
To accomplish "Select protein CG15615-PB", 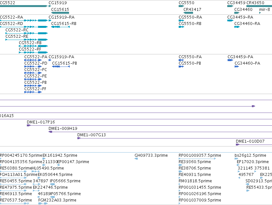I will 65,63.
